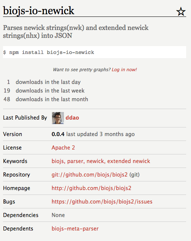Click the downloads in the last month row
The width and height of the screenshot is (191, 241).
(x=46, y=99)
